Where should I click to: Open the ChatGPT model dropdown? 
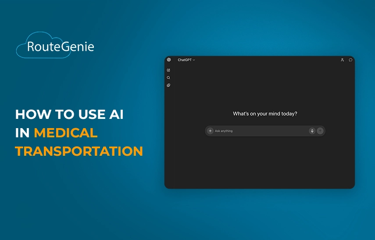tap(186, 60)
